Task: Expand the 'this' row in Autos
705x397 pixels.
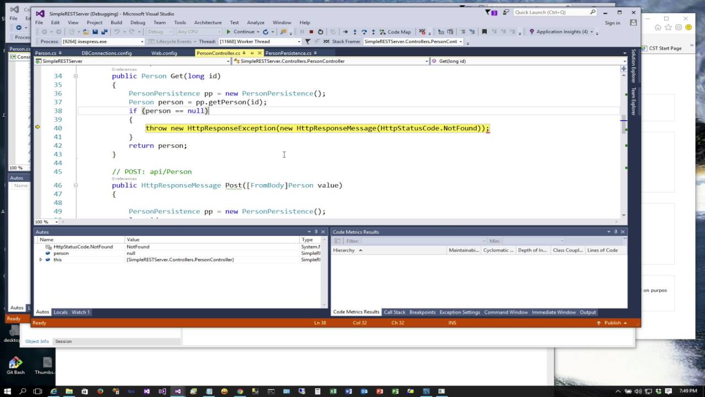Action: [x=40, y=260]
